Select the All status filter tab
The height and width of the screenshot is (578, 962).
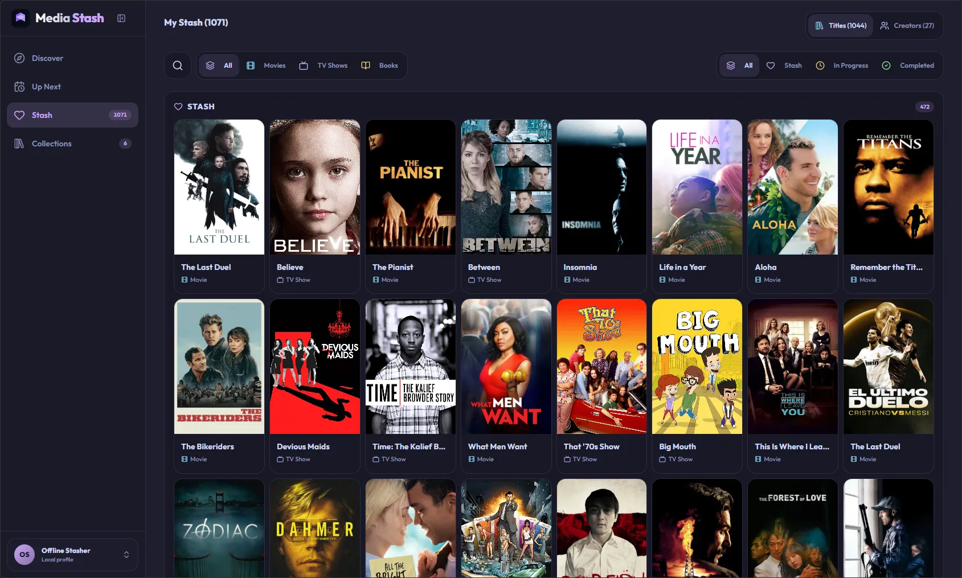(x=739, y=65)
